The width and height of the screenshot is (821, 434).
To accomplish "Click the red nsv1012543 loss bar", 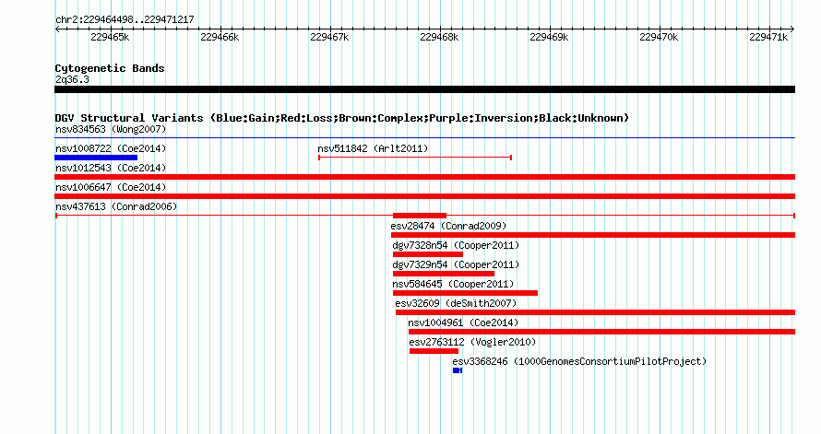I will pos(424,177).
